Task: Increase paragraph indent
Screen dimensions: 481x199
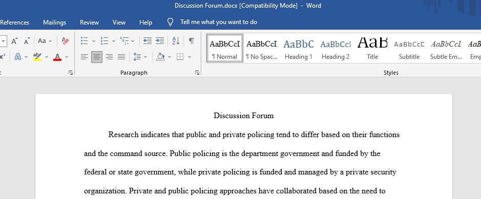Action: point(160,41)
